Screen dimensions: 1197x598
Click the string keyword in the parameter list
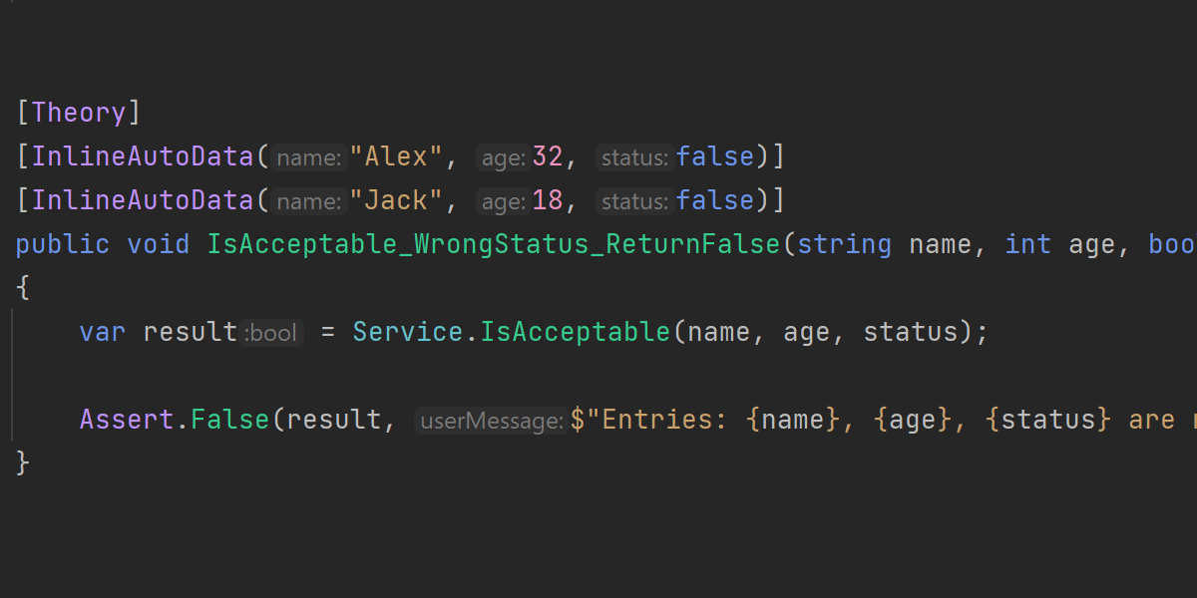[845, 244]
